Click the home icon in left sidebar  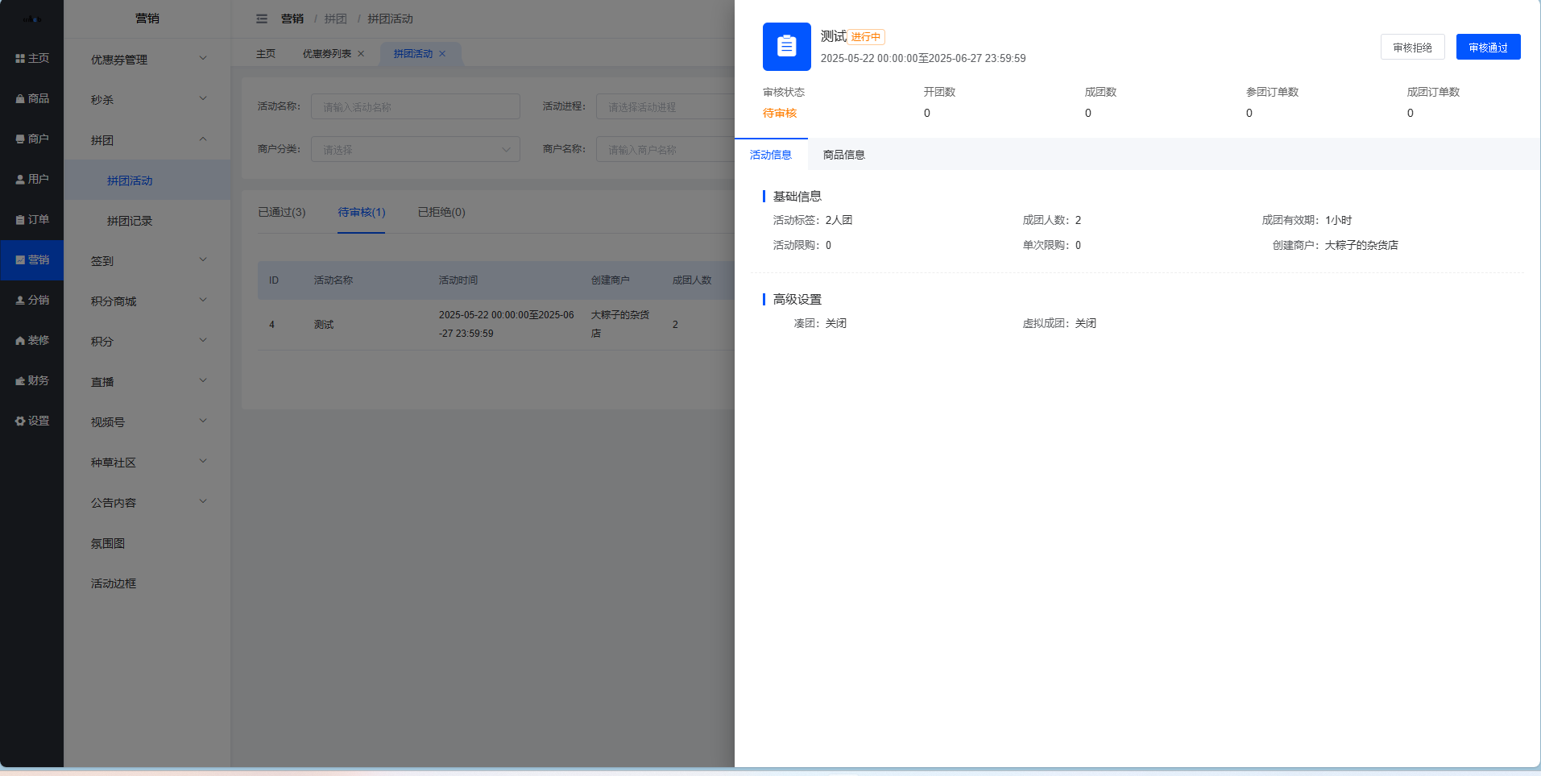(x=20, y=59)
